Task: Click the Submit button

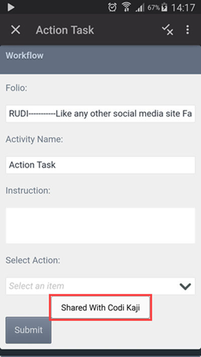Action: (29, 330)
